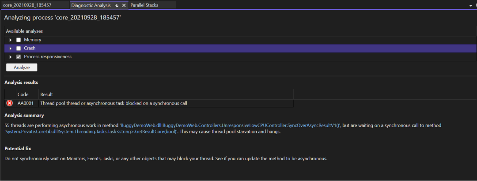Click the Result column header
The width and height of the screenshot is (477, 181).
click(x=46, y=94)
